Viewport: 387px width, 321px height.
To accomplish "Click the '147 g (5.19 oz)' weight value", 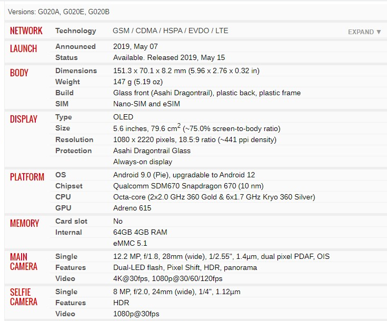I will [x=138, y=82].
